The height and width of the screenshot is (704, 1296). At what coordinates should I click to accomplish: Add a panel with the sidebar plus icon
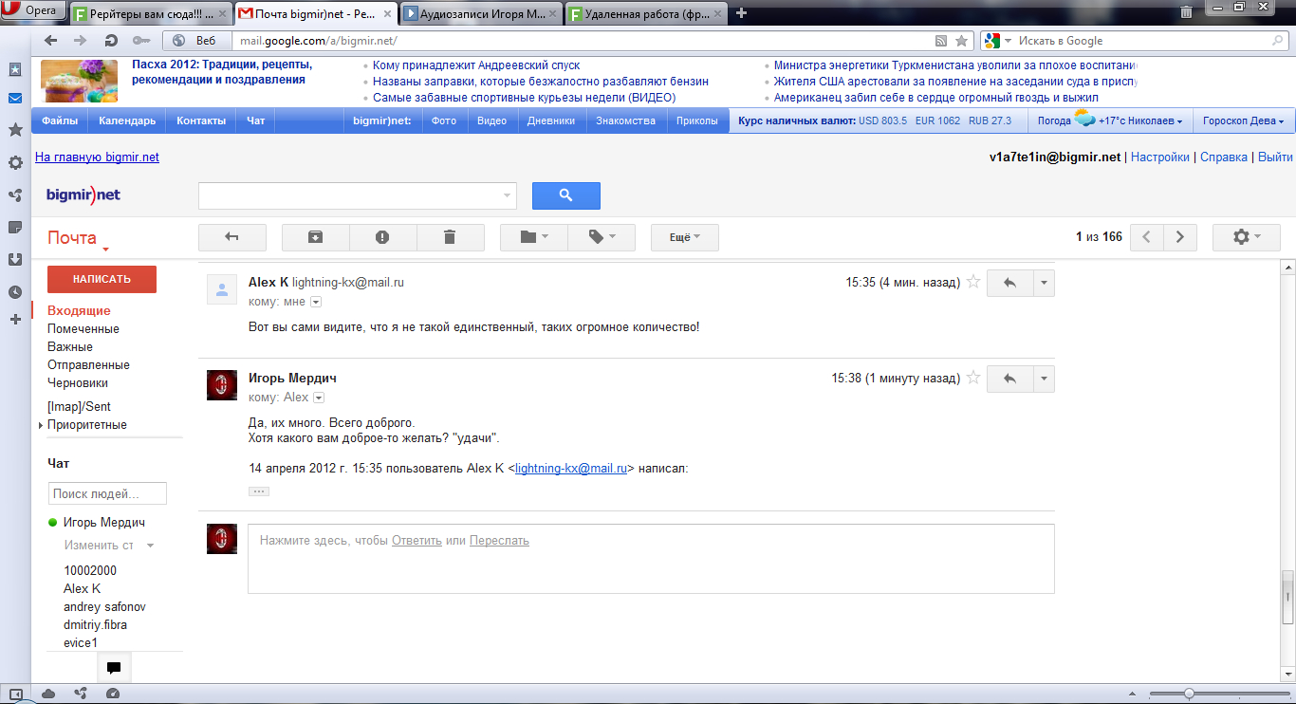point(15,320)
